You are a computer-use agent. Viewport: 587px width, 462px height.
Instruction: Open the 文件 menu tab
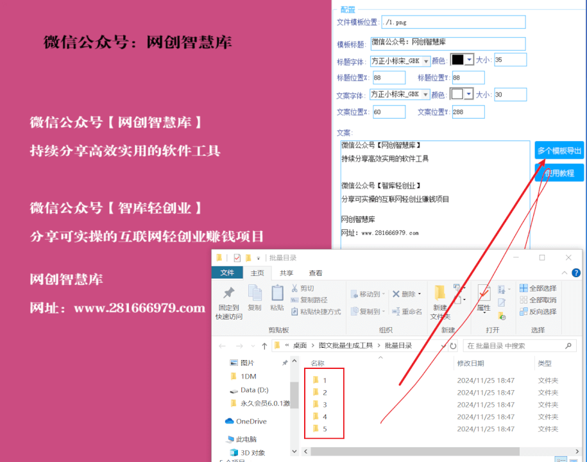pyautogui.click(x=227, y=273)
